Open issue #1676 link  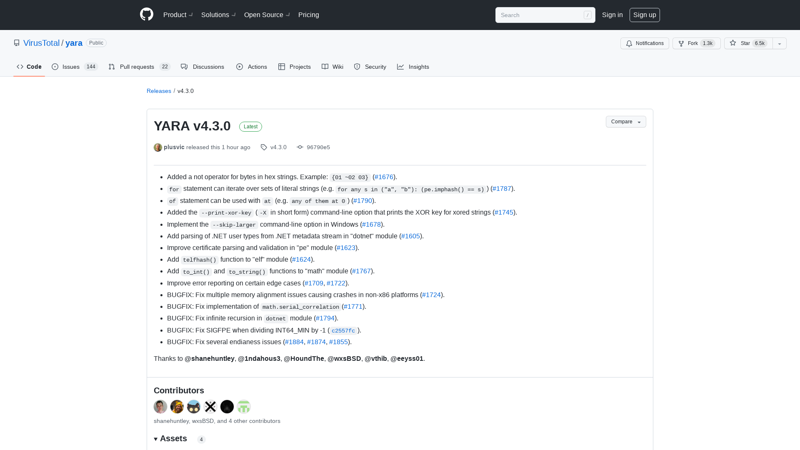[384, 177]
